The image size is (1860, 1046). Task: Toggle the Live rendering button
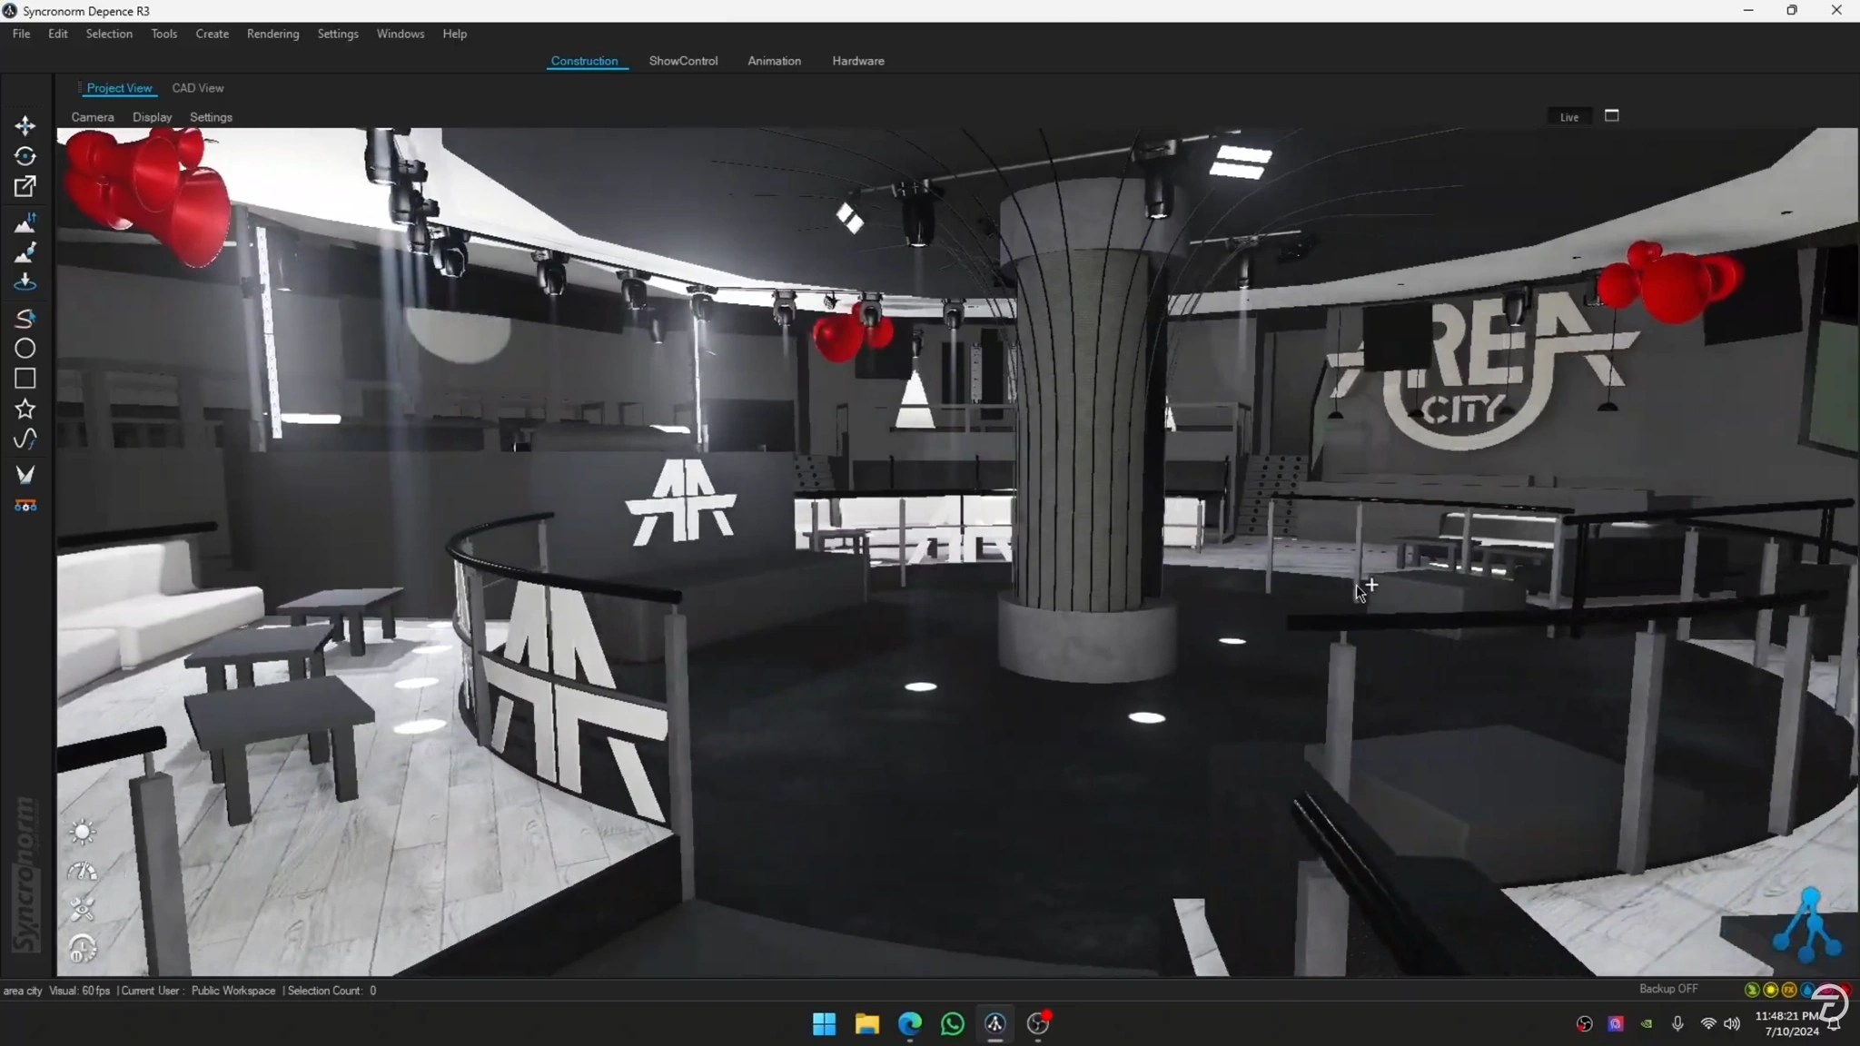[x=1568, y=117]
